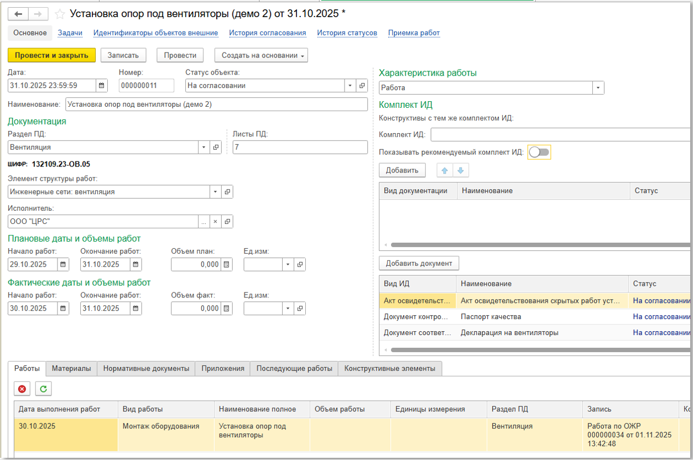This screenshot has height=460, width=693.
Task: Add document to favorites with star icon
Action: click(60, 14)
